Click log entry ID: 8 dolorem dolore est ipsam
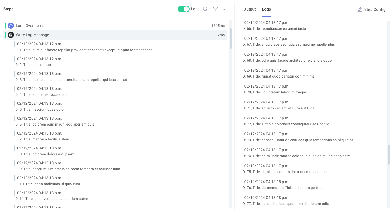390x210 pixels. (44, 154)
